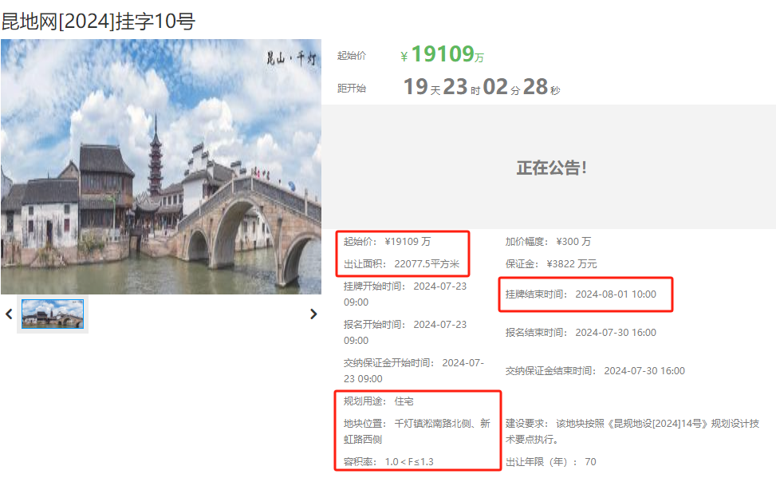Click the 报名开始时间 entry
The image size is (776, 478).
(405, 332)
